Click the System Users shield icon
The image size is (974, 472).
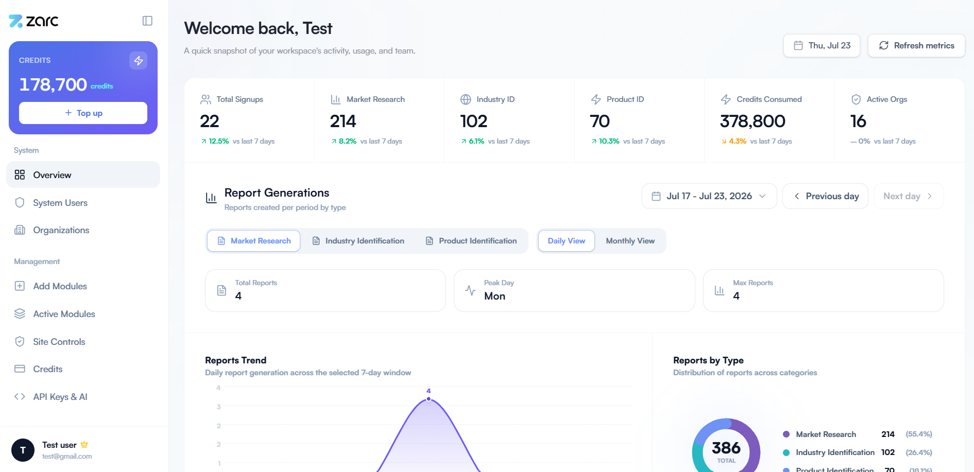[x=20, y=202]
